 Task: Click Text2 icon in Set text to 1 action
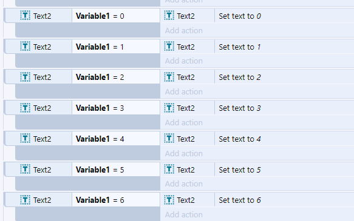point(169,47)
